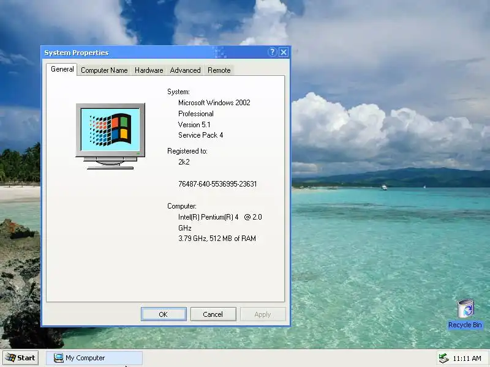Switch to the General tab
Screen dimensions: 490x367
point(62,69)
